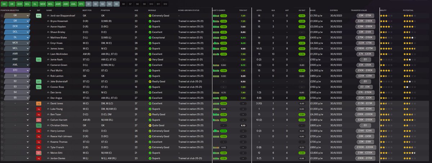
Task: Click the Lst status icon beside Jake Bickerstaff
Action: pyautogui.click(x=39, y=81)
